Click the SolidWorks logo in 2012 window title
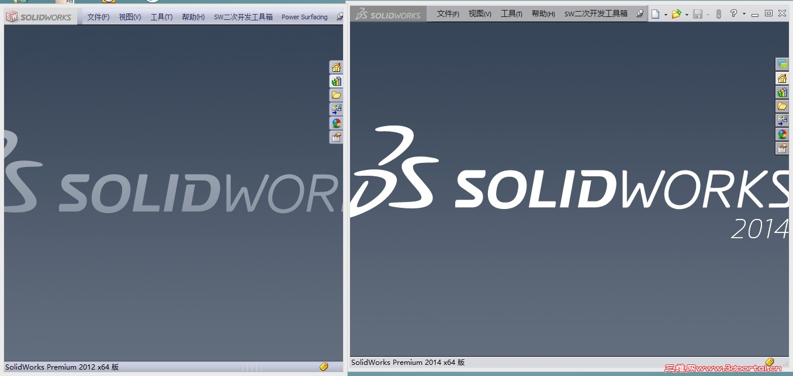This screenshot has width=793, height=376. 39,17
